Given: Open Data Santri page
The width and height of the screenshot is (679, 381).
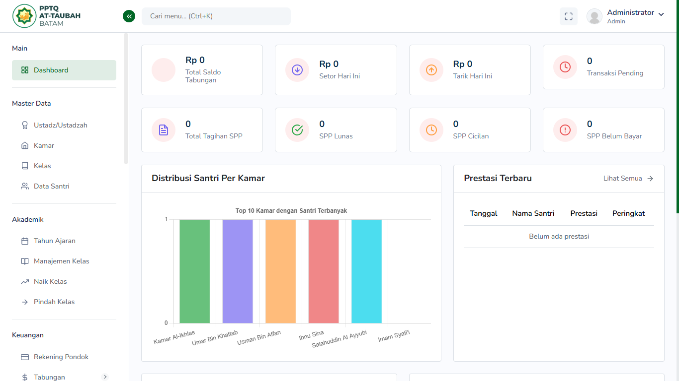Looking at the screenshot, I should 64,186.
